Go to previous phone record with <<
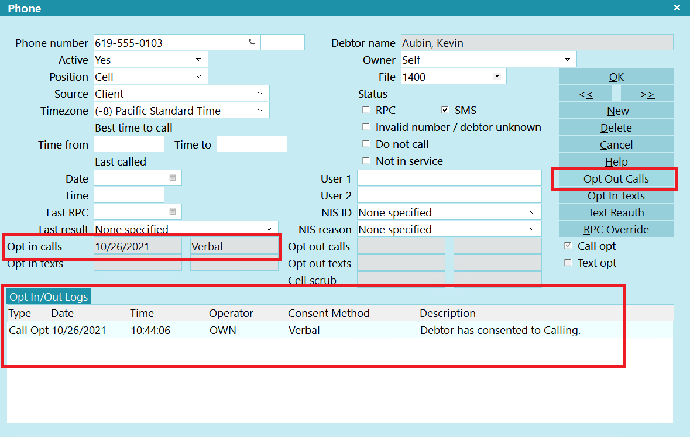The image size is (690, 437). (x=586, y=94)
